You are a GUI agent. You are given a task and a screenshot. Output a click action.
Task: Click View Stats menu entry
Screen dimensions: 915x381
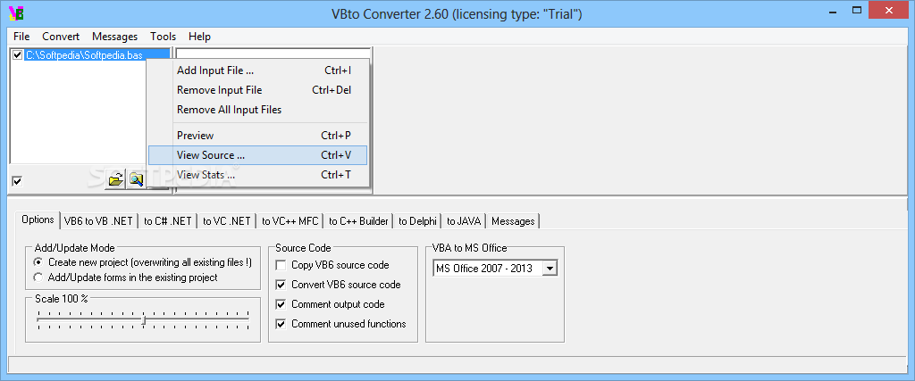click(258, 175)
